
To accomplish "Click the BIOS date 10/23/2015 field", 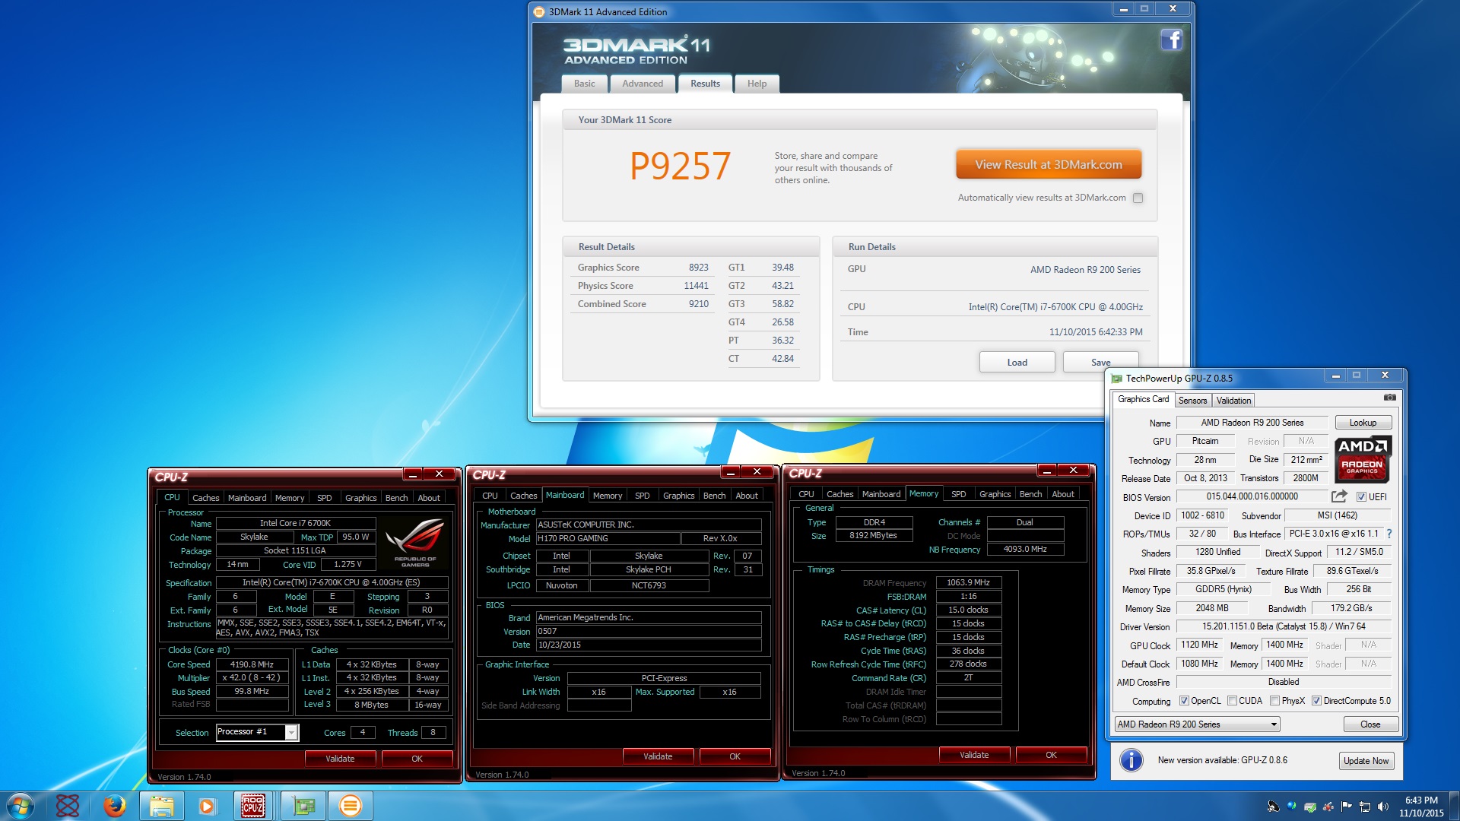I will click(x=648, y=645).
